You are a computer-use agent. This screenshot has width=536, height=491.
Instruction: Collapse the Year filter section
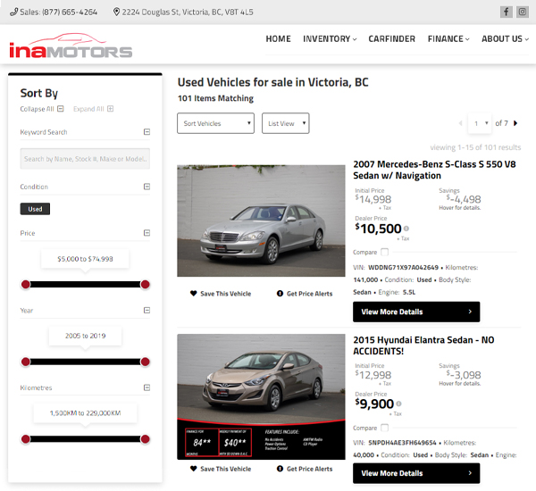click(147, 311)
